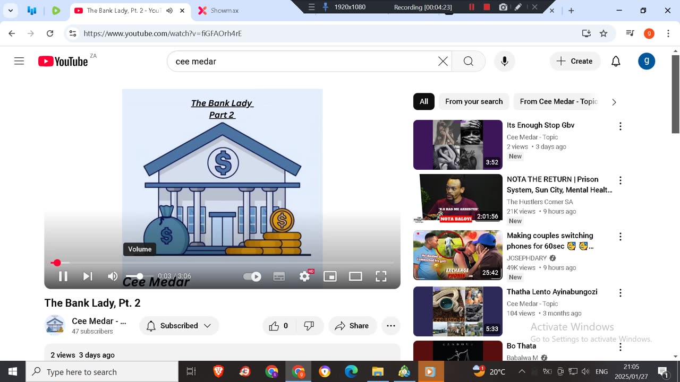The width and height of the screenshot is (680, 382).
Task: Focus the browser address bar URL
Action: point(163,33)
